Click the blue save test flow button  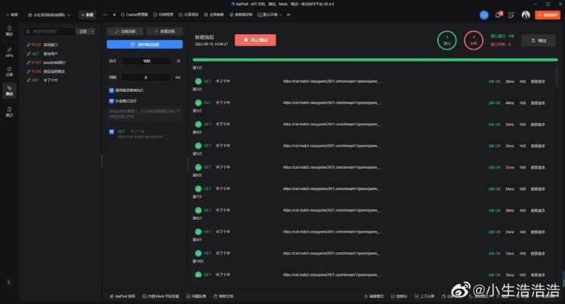click(144, 44)
